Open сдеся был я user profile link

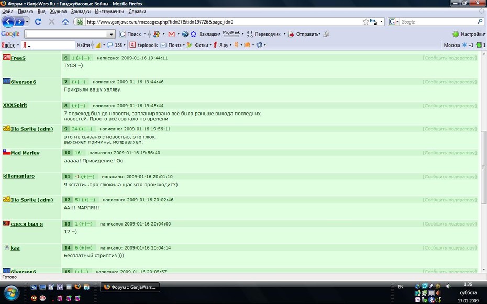tap(27, 224)
